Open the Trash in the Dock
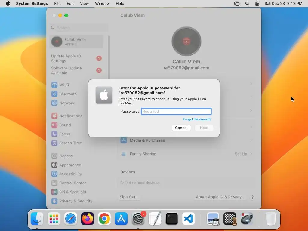The width and height of the screenshot is (308, 231). [271, 219]
